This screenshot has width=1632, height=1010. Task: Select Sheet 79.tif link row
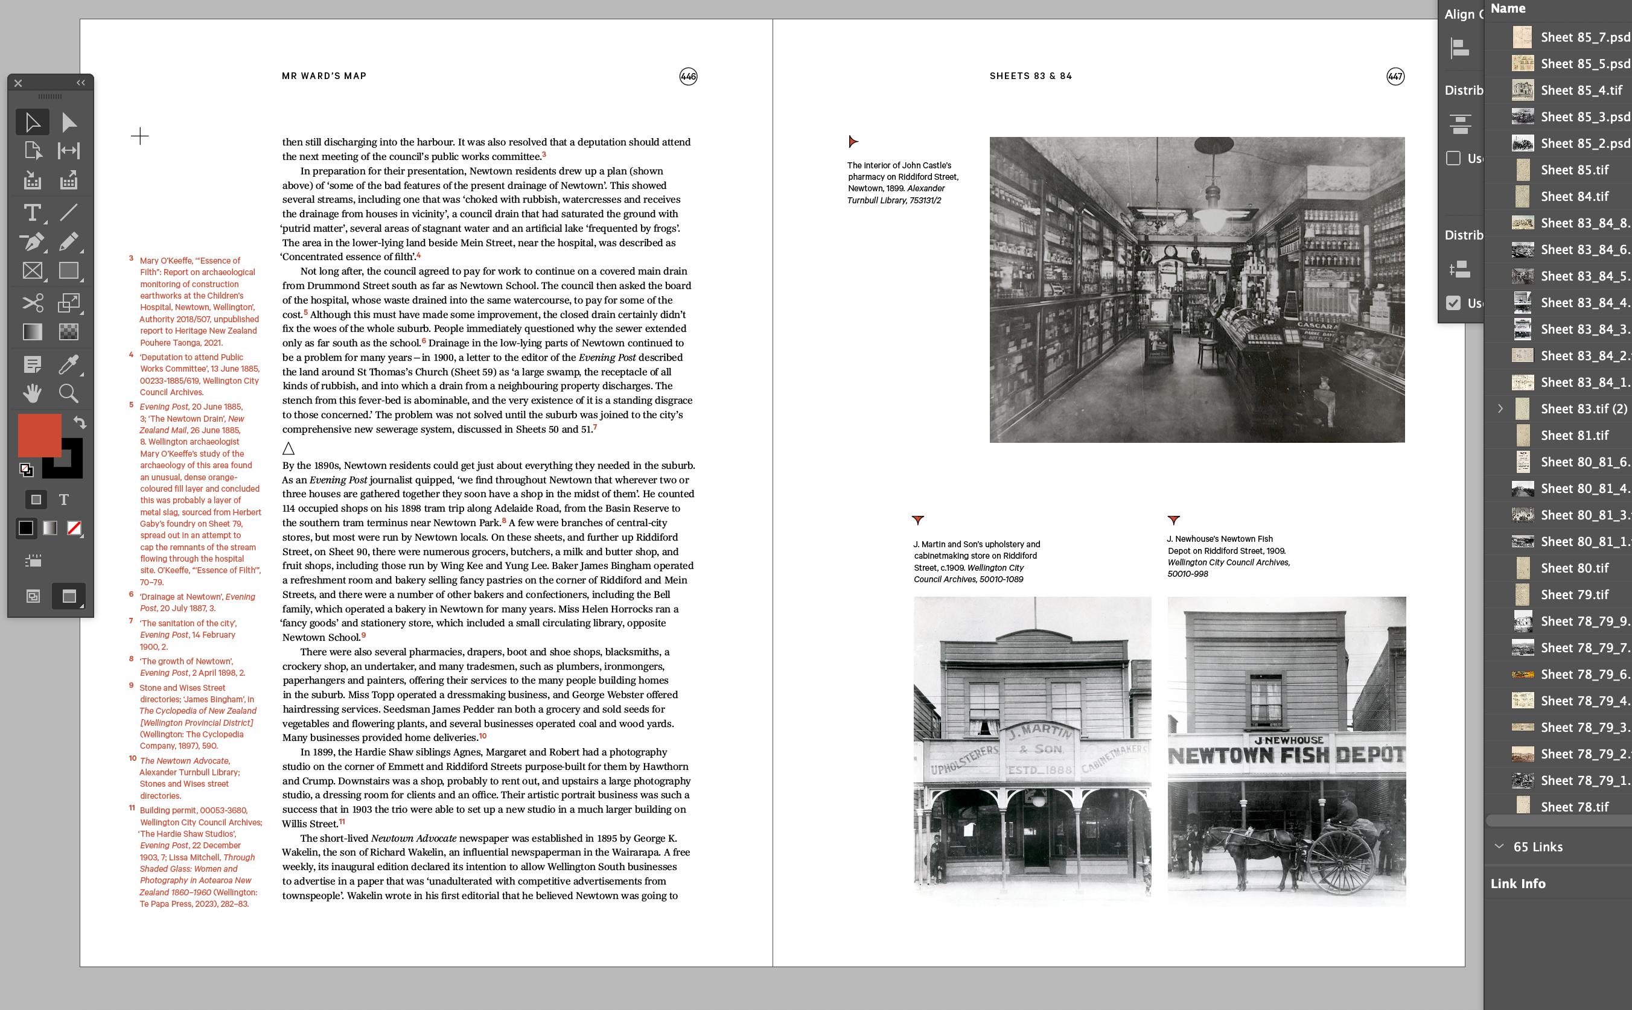point(1558,594)
